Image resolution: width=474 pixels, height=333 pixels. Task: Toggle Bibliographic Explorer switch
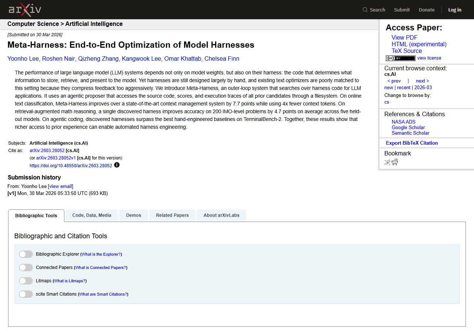pyautogui.click(x=26, y=254)
